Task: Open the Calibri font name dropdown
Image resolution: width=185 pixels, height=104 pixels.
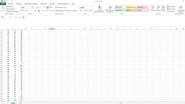Action: 31,8
